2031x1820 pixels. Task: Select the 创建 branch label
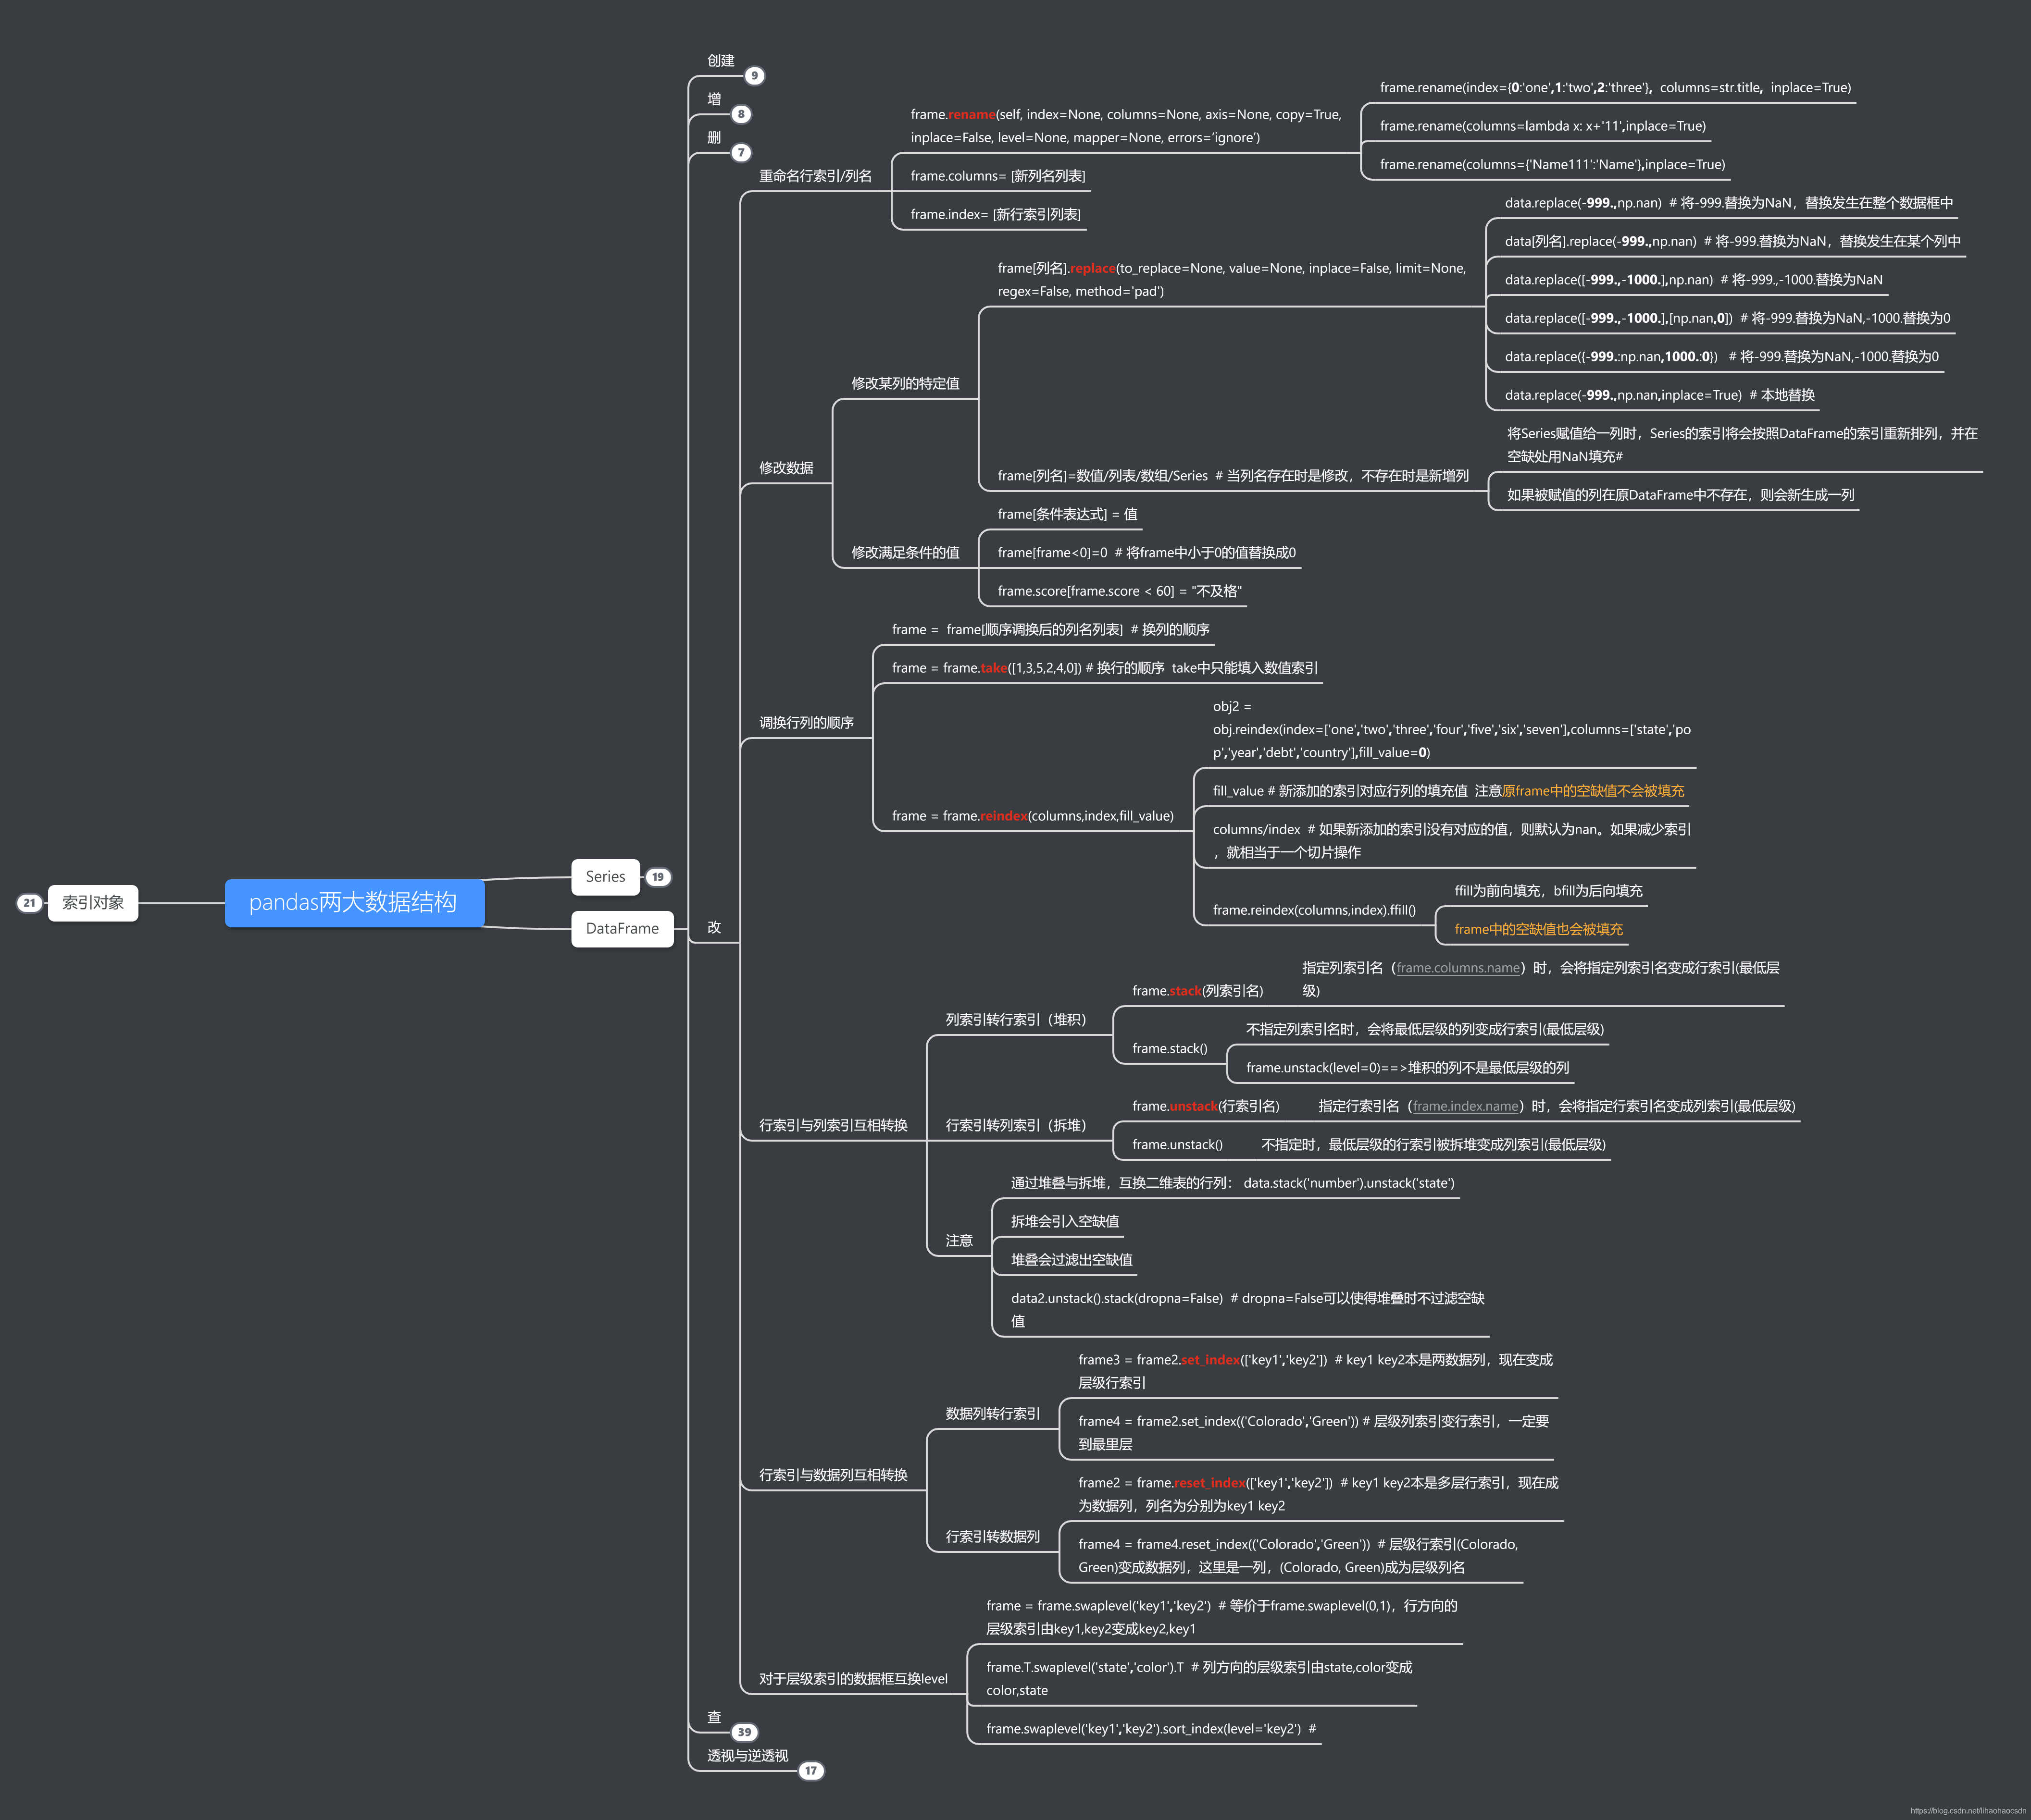(x=722, y=61)
